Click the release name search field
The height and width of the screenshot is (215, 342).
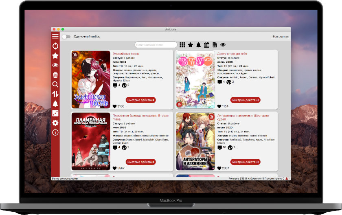pyautogui.click(x=156, y=45)
